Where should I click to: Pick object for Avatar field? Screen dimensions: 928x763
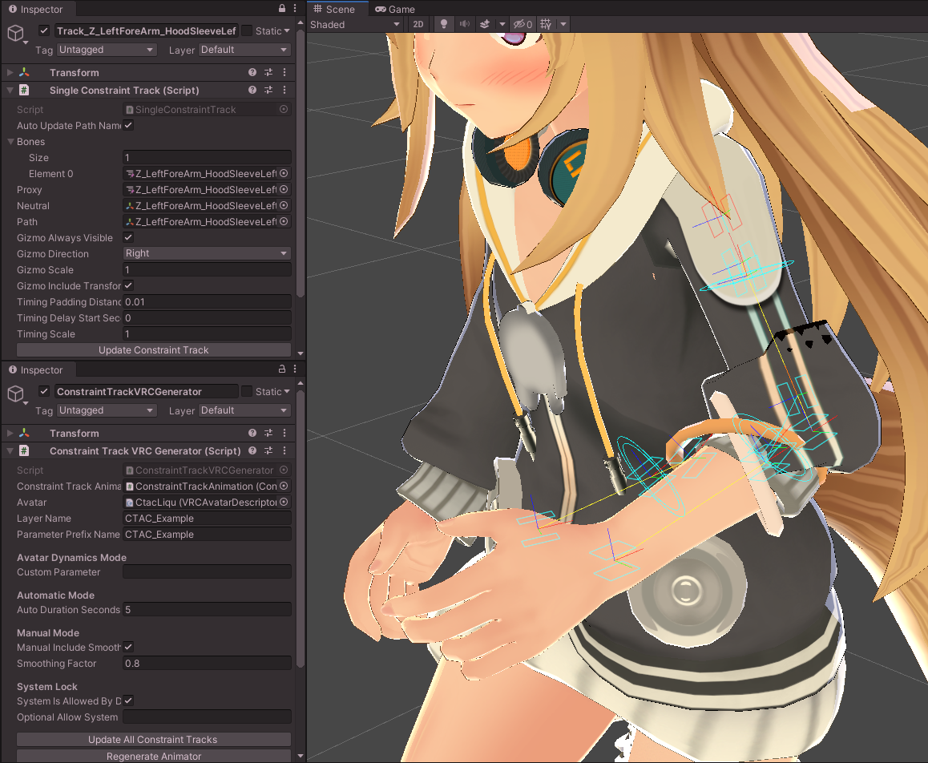coord(284,502)
